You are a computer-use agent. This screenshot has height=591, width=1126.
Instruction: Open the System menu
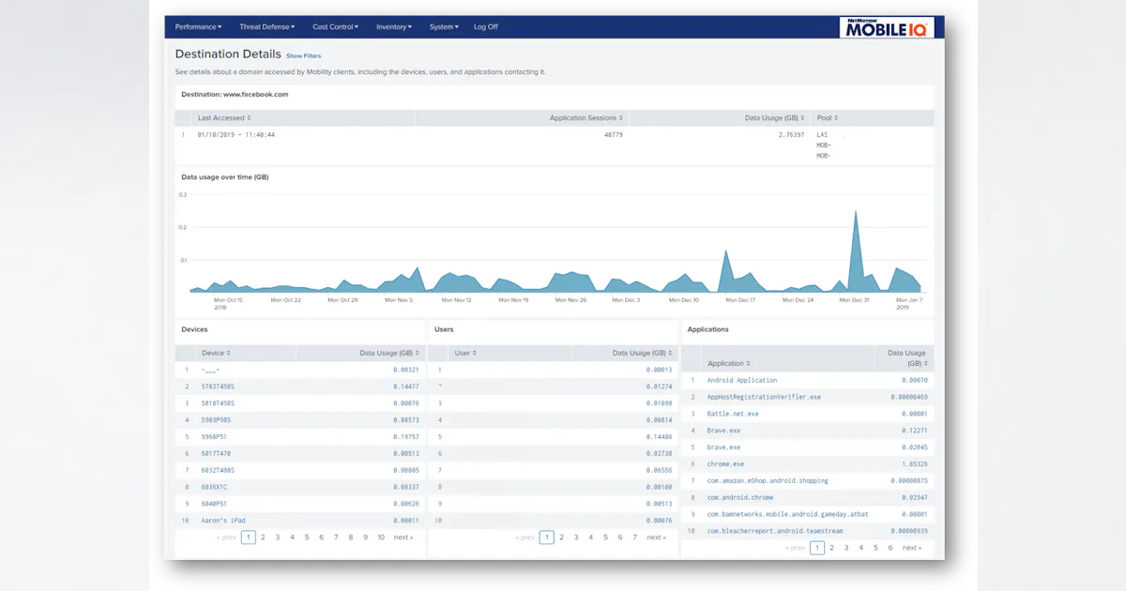click(443, 27)
